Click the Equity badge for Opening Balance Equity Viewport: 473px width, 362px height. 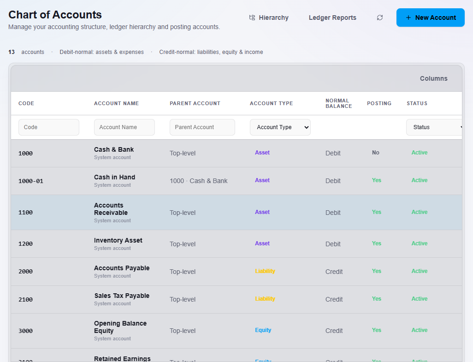[x=263, y=330]
